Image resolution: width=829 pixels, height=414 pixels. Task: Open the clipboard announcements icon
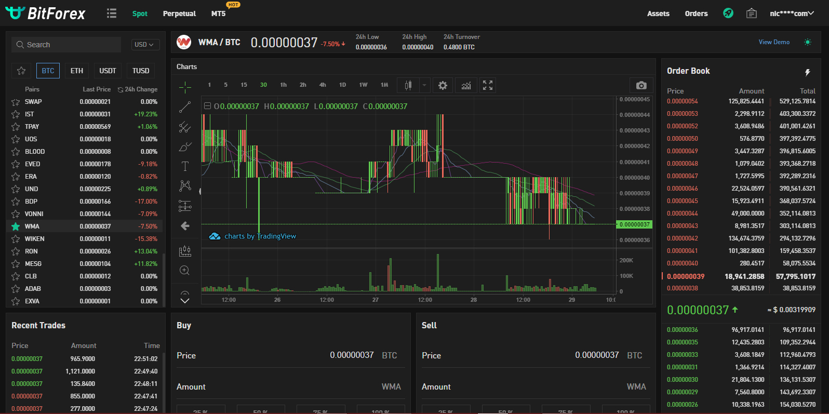[752, 13]
